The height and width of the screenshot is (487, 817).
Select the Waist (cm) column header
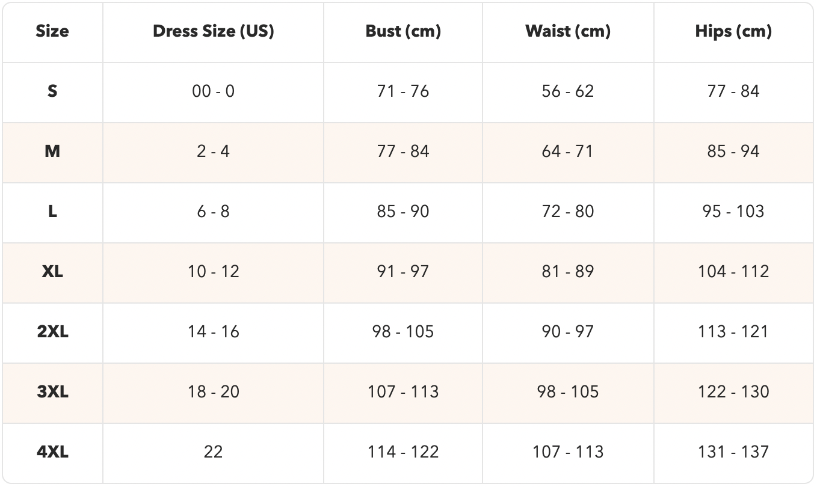click(567, 31)
